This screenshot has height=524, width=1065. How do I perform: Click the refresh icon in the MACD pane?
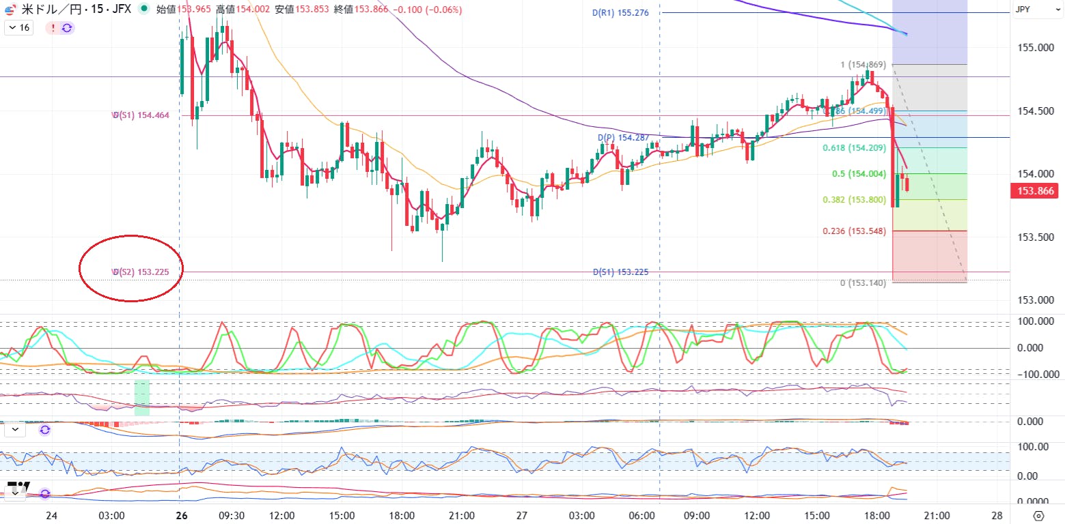click(x=45, y=430)
